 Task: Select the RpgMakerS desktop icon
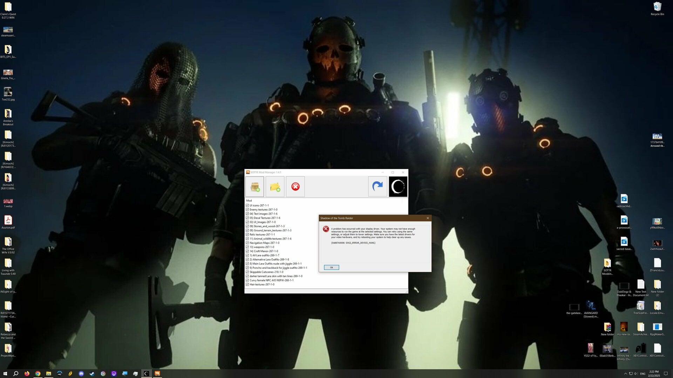point(657,329)
